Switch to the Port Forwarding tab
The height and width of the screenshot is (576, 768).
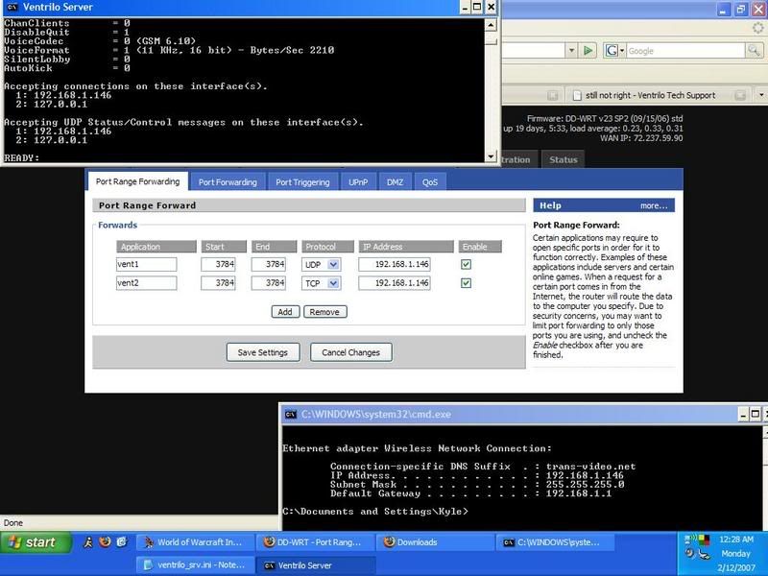[228, 181]
